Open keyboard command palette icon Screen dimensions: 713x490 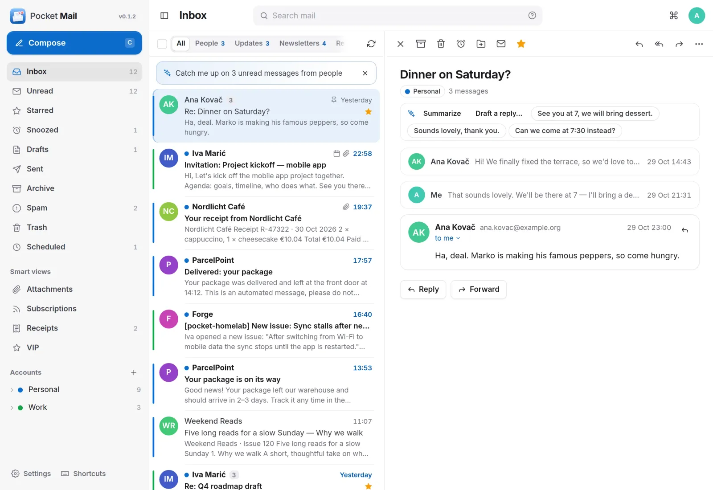click(674, 16)
